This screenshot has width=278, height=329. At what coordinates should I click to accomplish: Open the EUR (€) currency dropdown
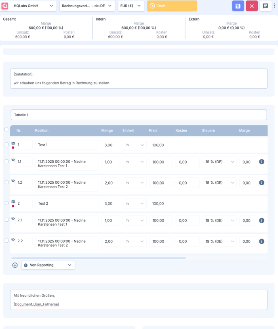(131, 6)
